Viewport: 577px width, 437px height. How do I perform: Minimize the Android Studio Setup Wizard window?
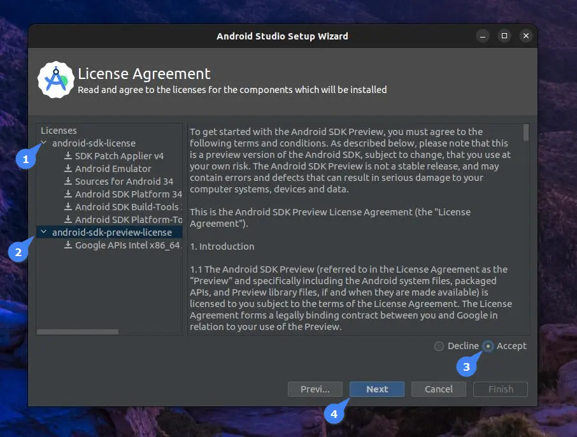click(483, 36)
